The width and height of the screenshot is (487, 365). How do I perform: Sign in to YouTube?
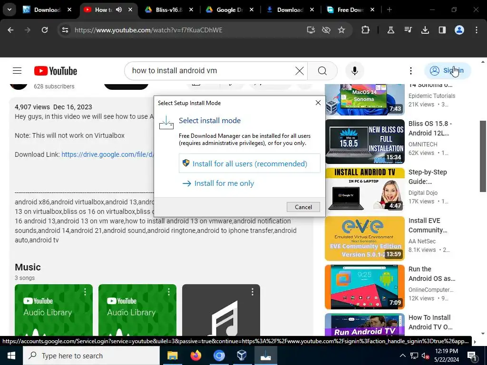click(x=447, y=70)
